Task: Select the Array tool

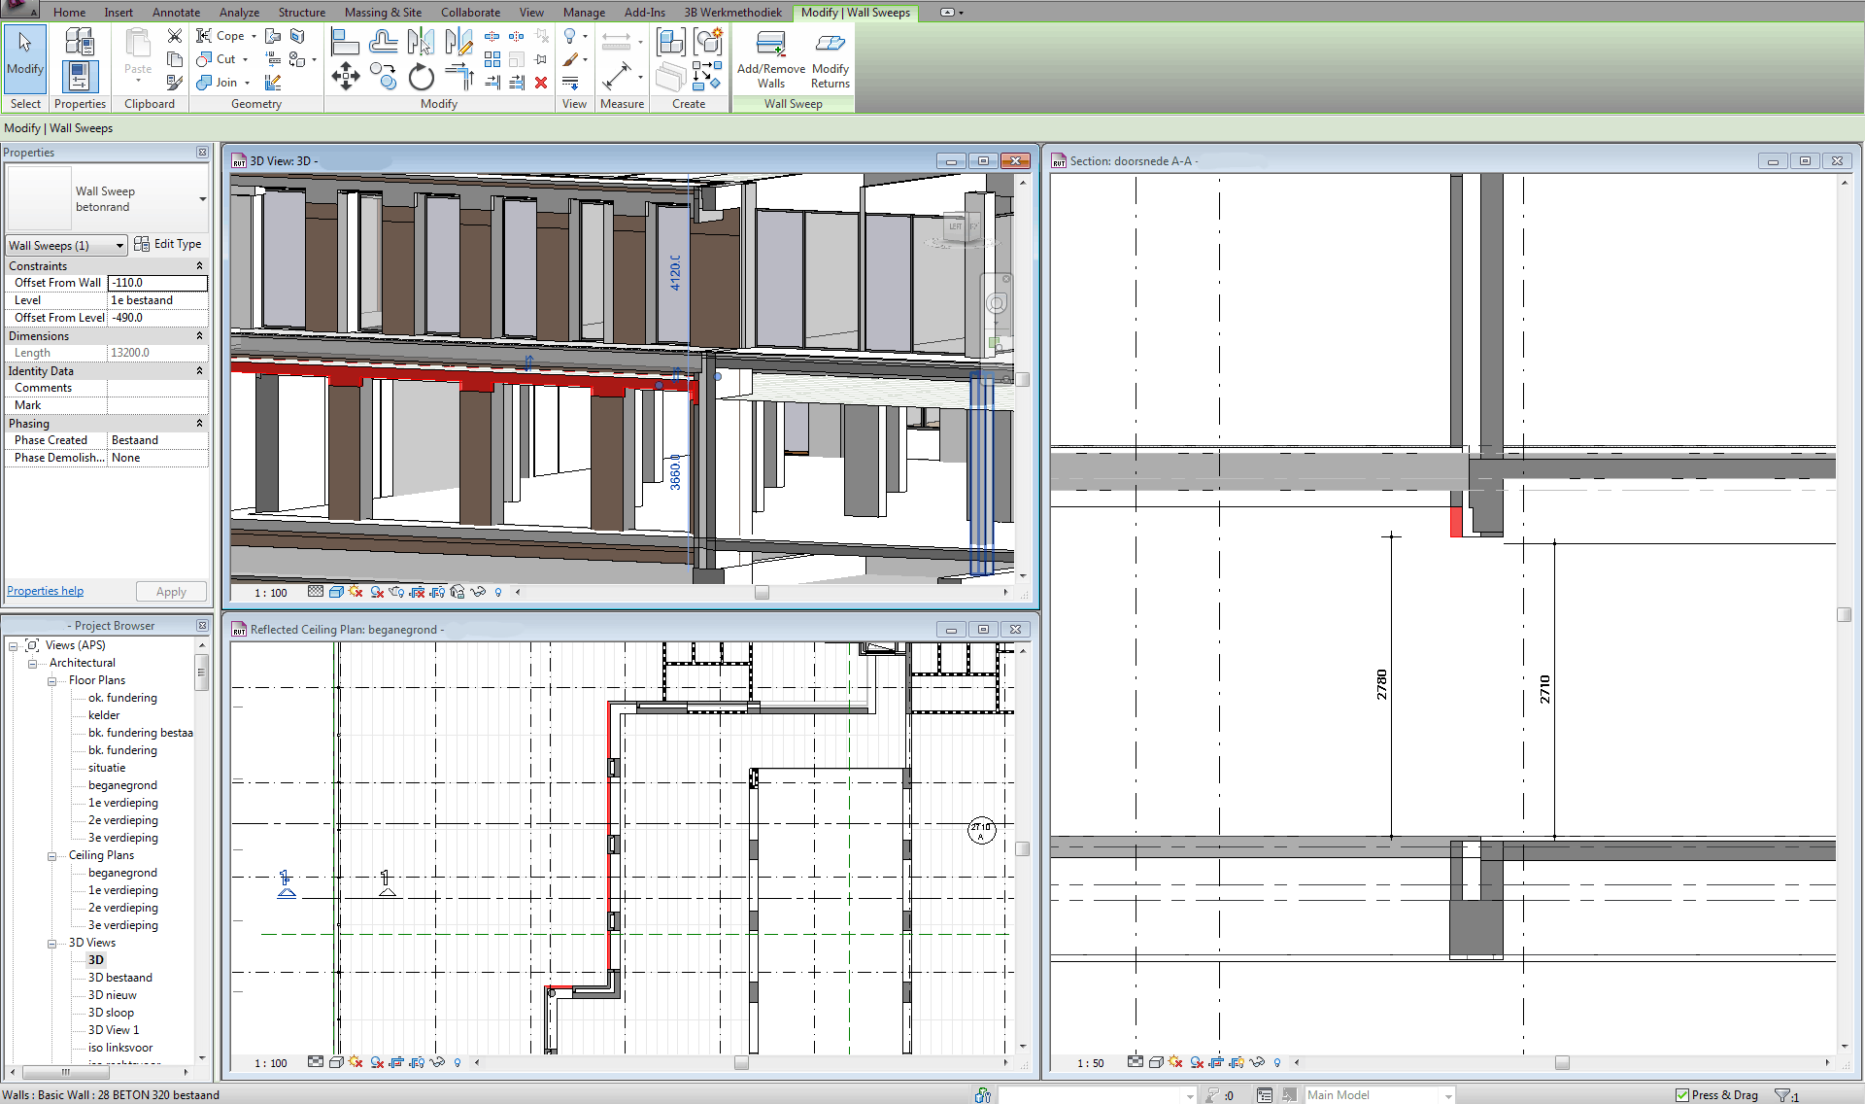Action: tap(492, 59)
